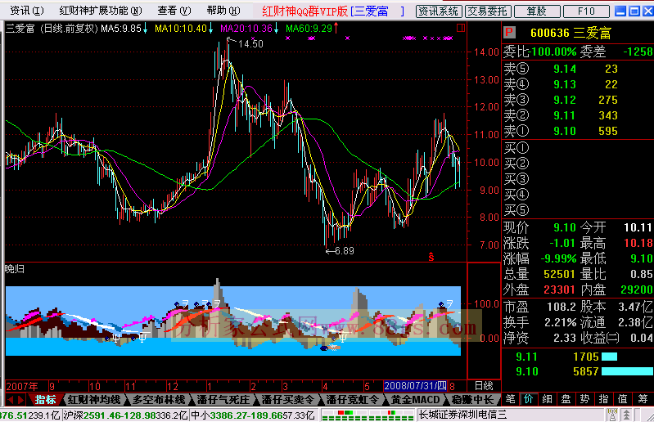The height and width of the screenshot is (422, 654).
Task: Click the red P icon beside stock code
Action: tap(509, 33)
